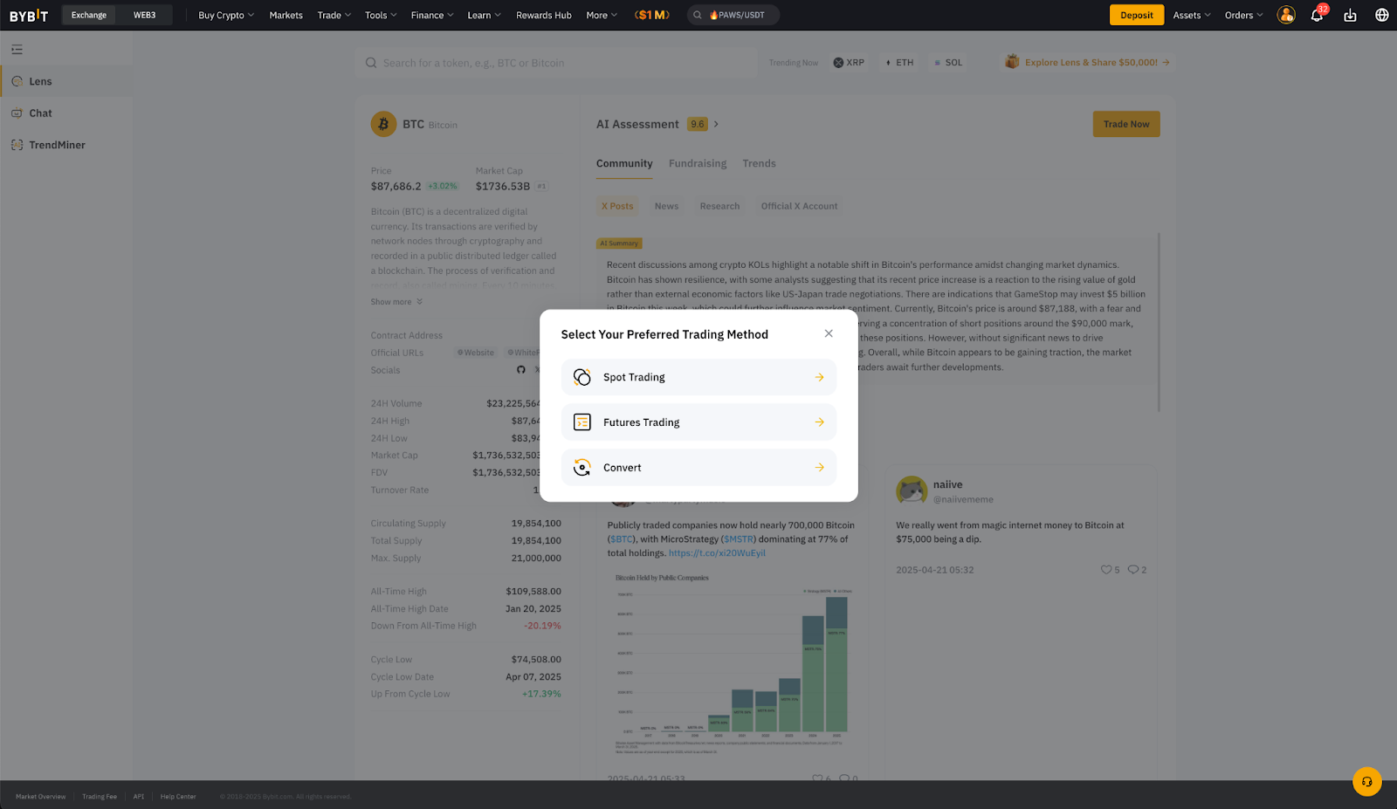Click the AI summary panel scrollbar

coord(1159,321)
